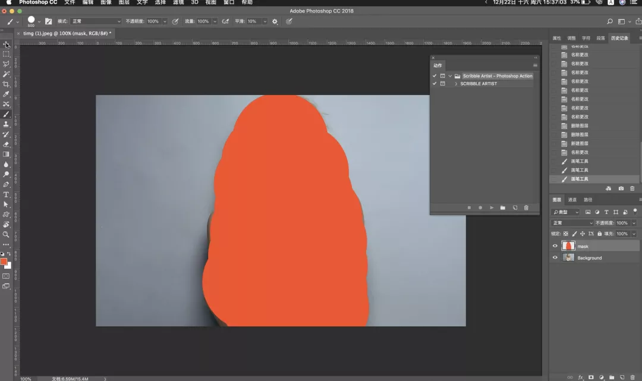The image size is (642, 381).
Task: Select the Clone Stamp tool
Action: point(6,124)
